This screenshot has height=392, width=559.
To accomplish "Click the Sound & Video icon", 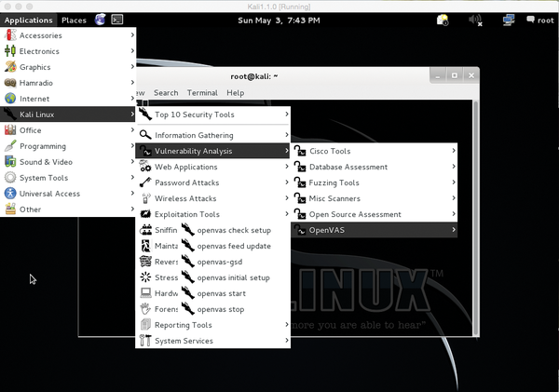I will 10,161.
